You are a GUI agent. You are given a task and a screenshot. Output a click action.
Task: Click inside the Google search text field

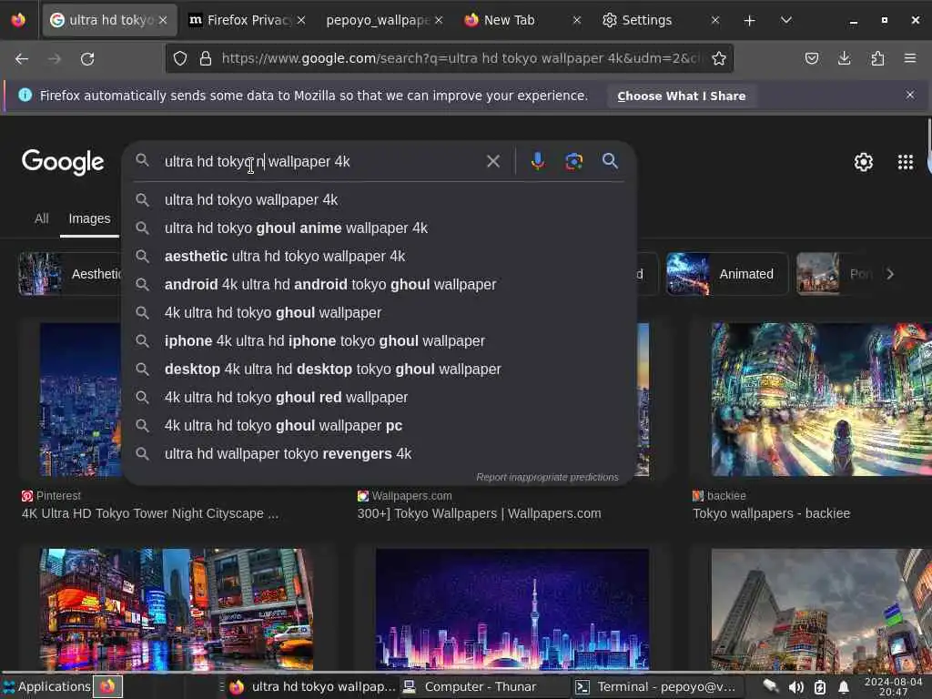321,161
